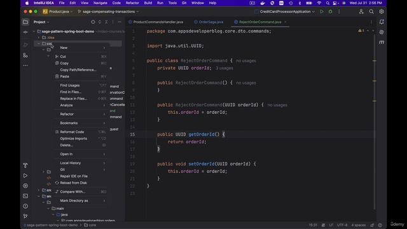Open Project panel options menu

[113, 22]
